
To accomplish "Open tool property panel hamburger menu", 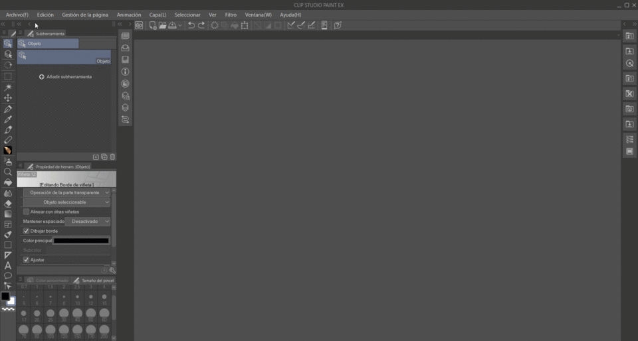I will tap(21, 166).
